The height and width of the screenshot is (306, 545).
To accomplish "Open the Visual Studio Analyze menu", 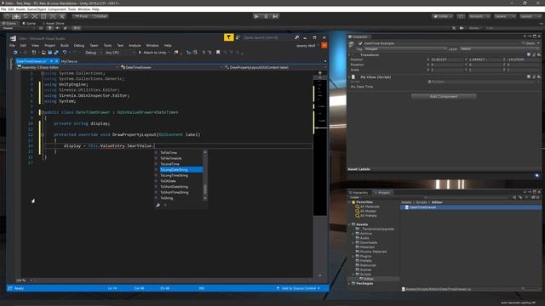I will (135, 45).
